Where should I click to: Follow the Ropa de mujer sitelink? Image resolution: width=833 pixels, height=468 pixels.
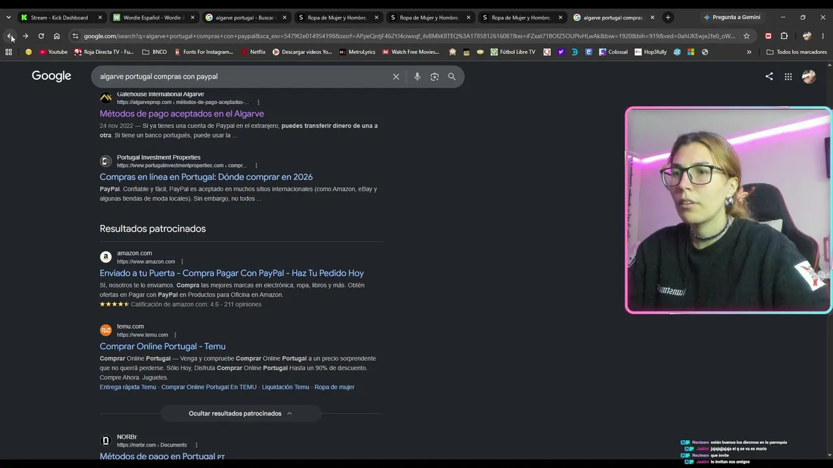click(x=335, y=387)
